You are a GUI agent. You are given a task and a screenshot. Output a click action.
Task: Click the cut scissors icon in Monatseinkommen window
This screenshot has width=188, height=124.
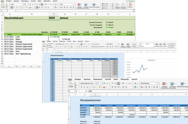pos(75,83)
